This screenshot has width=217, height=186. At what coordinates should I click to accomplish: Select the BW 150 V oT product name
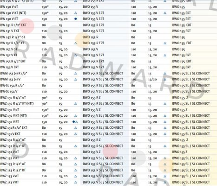pyautogui.click(x=9, y=7)
